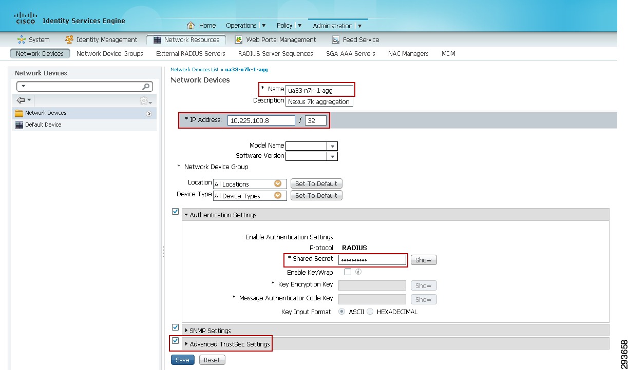Click the Reset button

coord(212,360)
